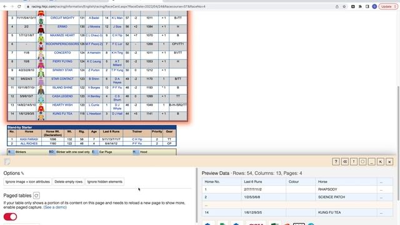Open the CONCERTO horse link
The height and width of the screenshot is (225, 400).
(x=62, y=52)
